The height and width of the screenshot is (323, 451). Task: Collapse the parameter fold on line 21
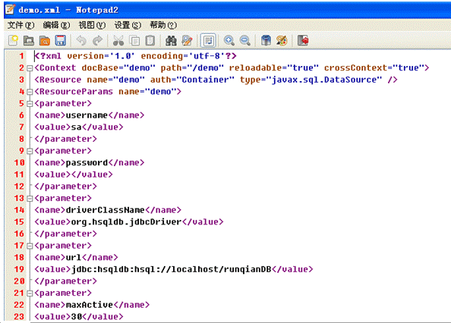[30, 293]
